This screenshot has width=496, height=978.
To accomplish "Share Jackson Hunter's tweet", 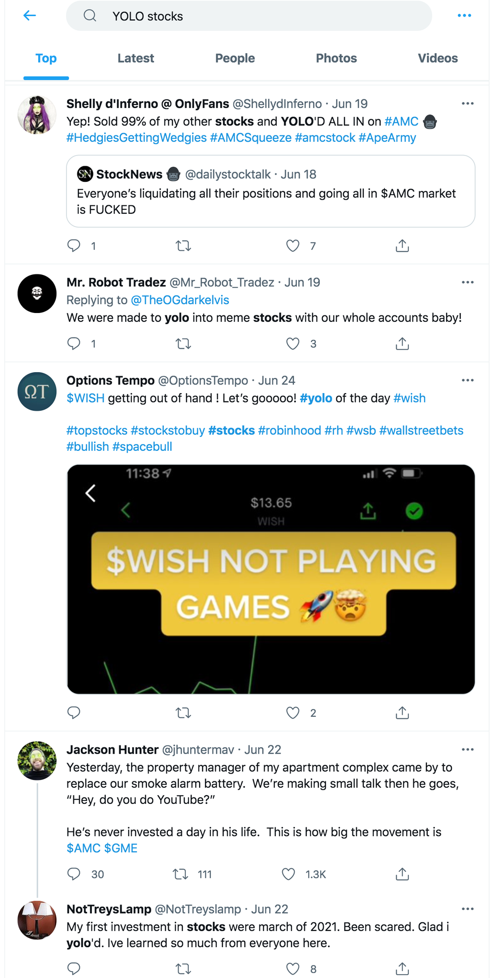I will tap(402, 874).
